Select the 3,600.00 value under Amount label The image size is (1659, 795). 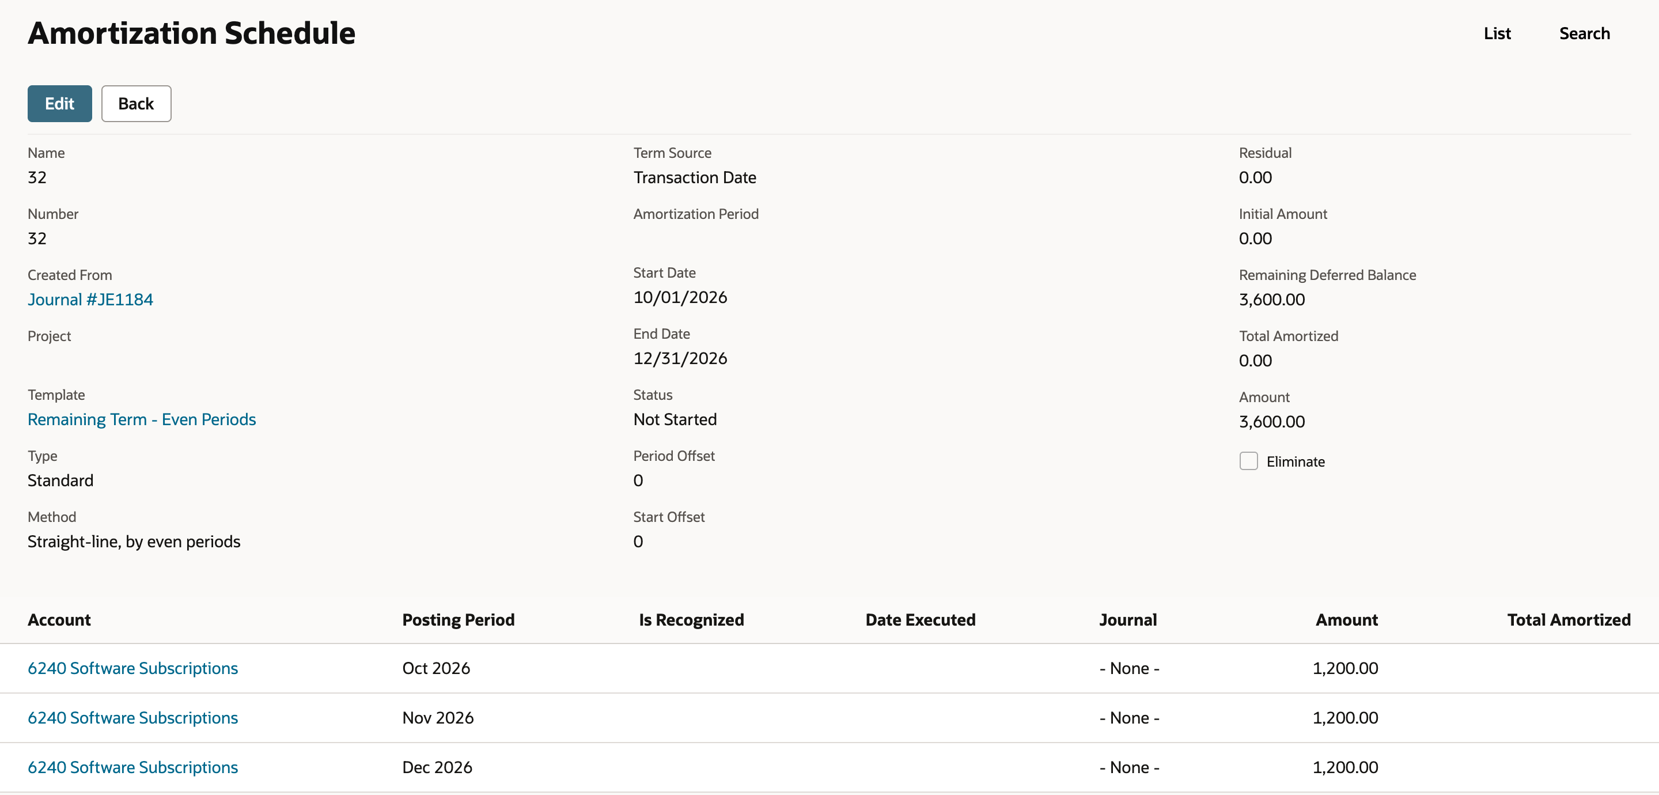1272,422
